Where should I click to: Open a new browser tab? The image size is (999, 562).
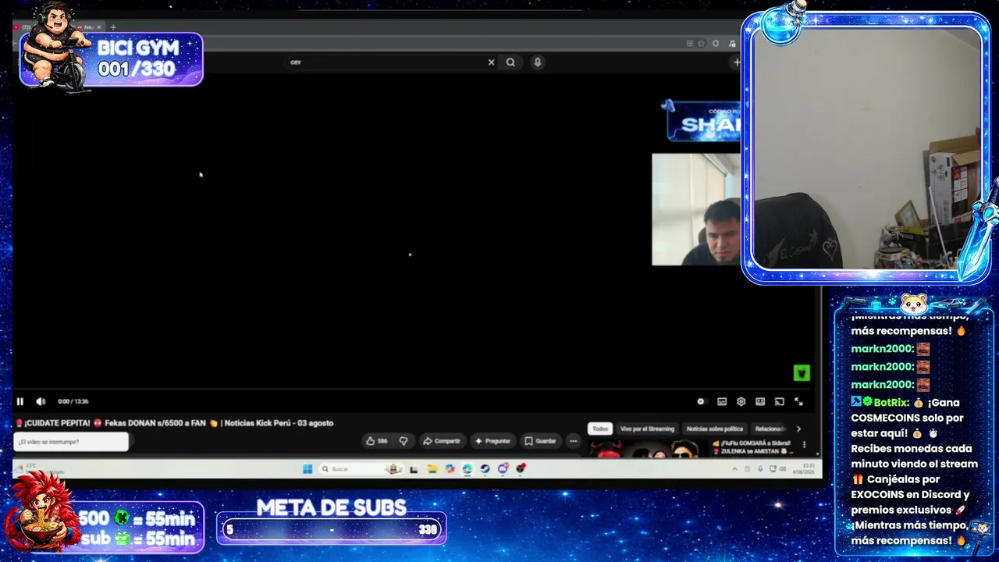click(113, 27)
